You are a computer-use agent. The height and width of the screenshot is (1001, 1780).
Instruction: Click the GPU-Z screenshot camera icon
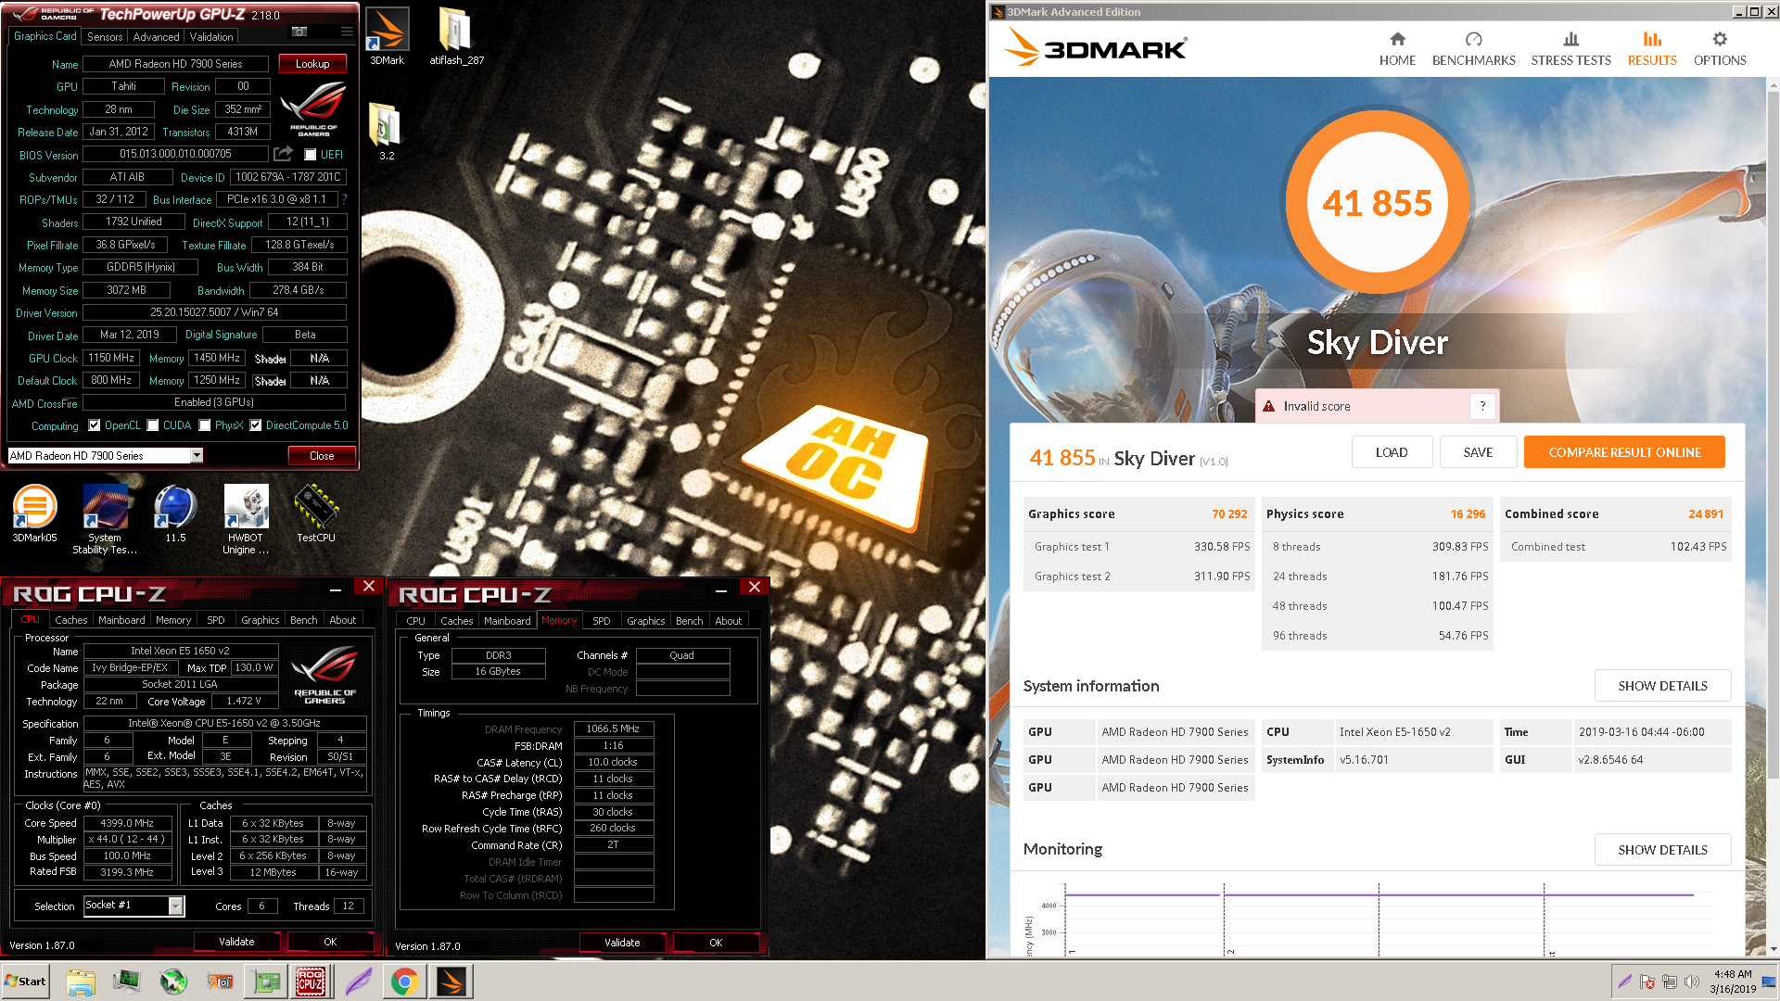click(299, 32)
